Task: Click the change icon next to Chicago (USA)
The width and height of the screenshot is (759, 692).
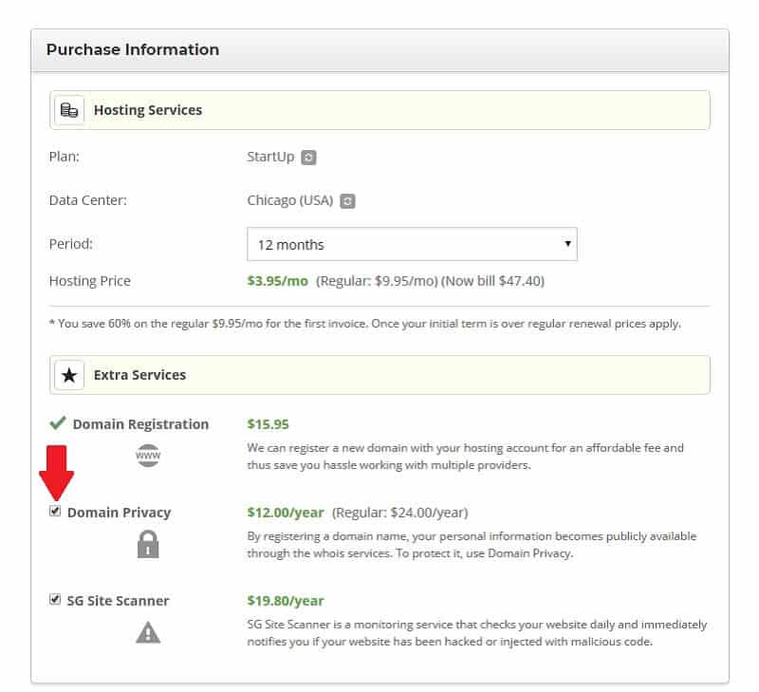Action: 347,201
